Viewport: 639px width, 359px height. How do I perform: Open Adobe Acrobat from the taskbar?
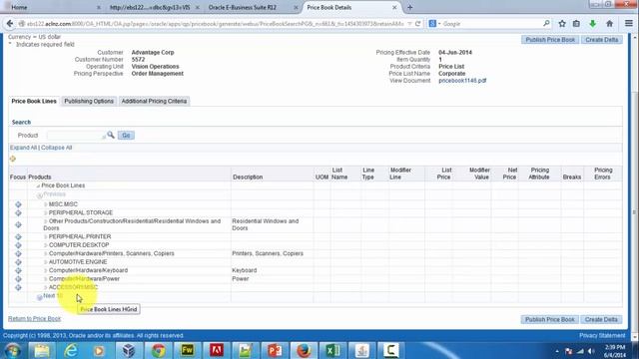tap(217, 350)
